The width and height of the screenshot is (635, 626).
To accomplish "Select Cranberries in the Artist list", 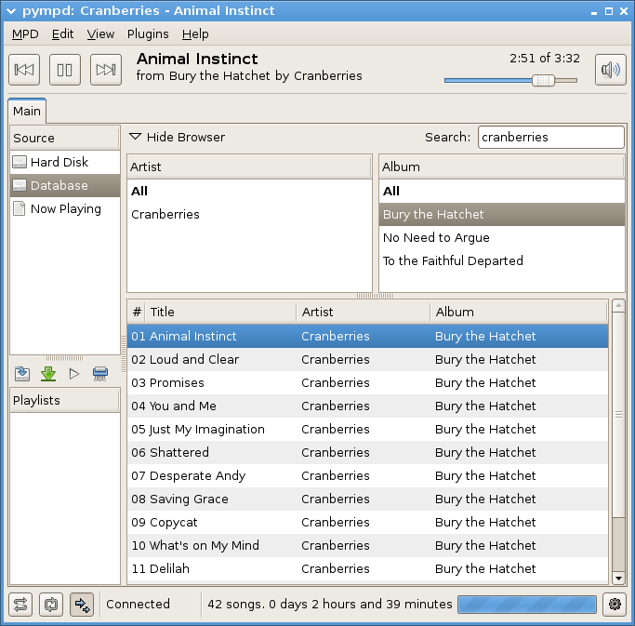I will point(249,214).
